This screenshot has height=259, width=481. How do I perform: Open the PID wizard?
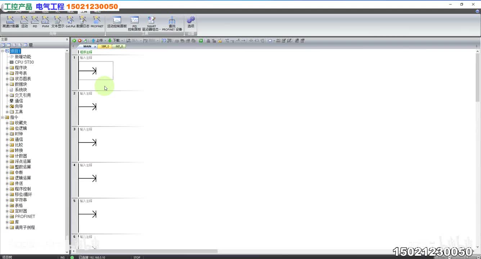coord(35,22)
